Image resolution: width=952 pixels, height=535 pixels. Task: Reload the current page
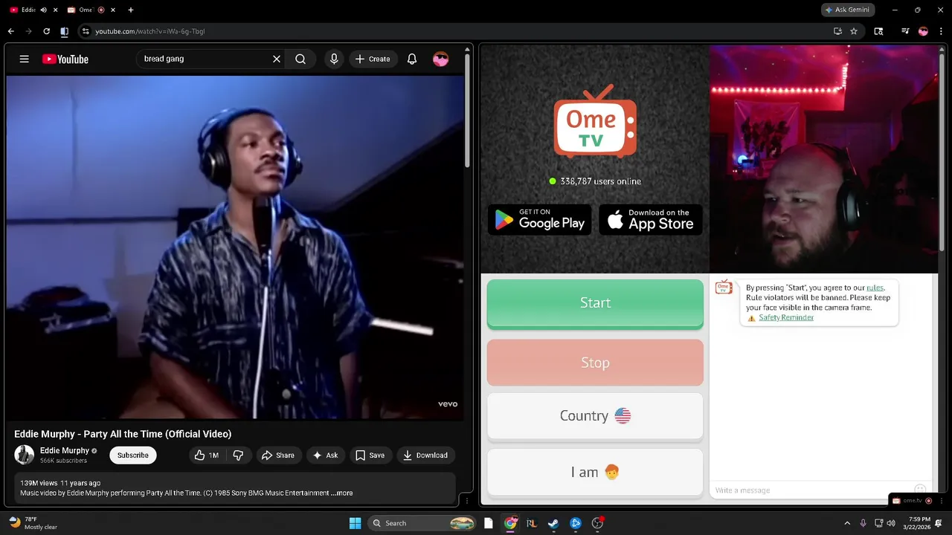coord(46,31)
